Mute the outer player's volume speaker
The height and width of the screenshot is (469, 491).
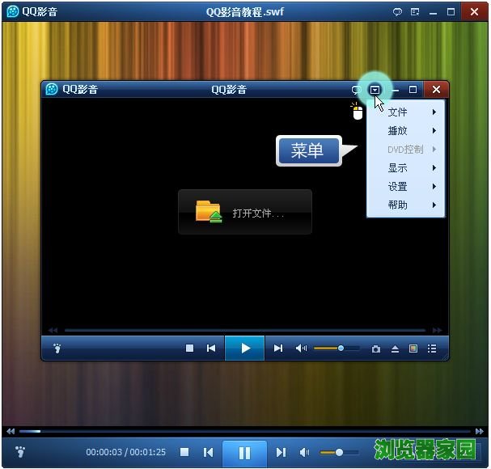pos(304,453)
